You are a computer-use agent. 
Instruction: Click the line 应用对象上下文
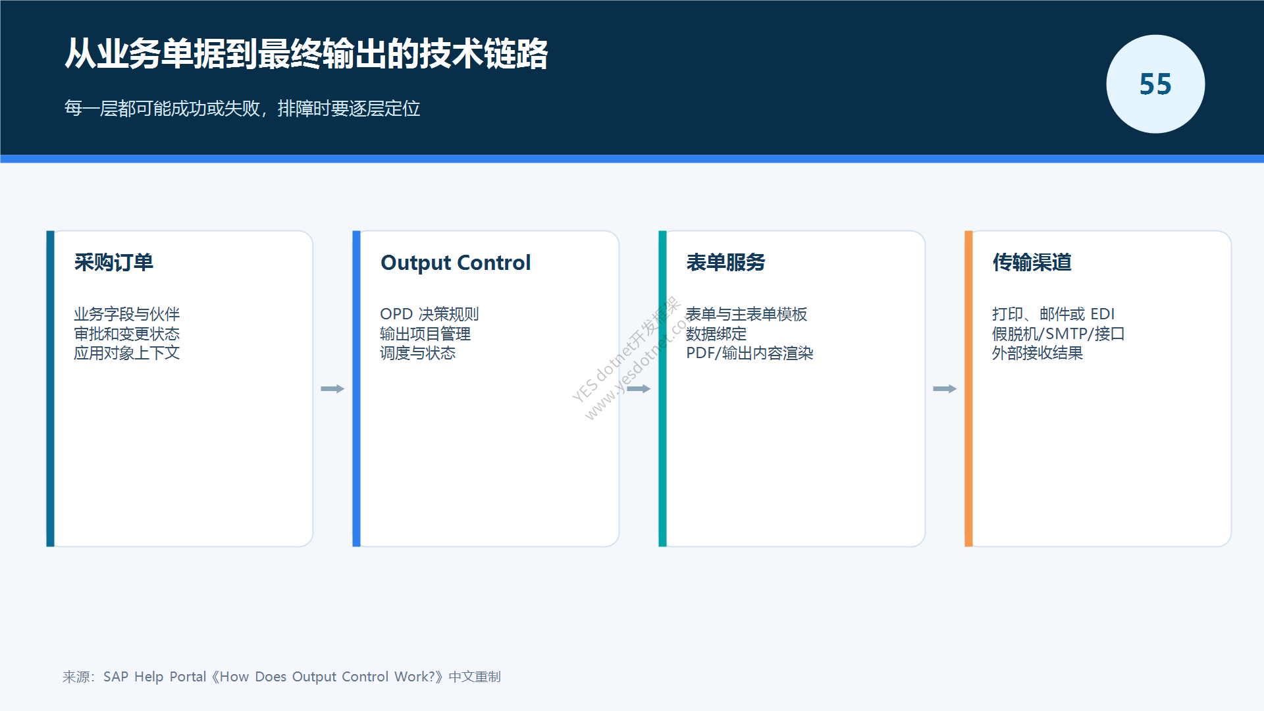pos(126,353)
